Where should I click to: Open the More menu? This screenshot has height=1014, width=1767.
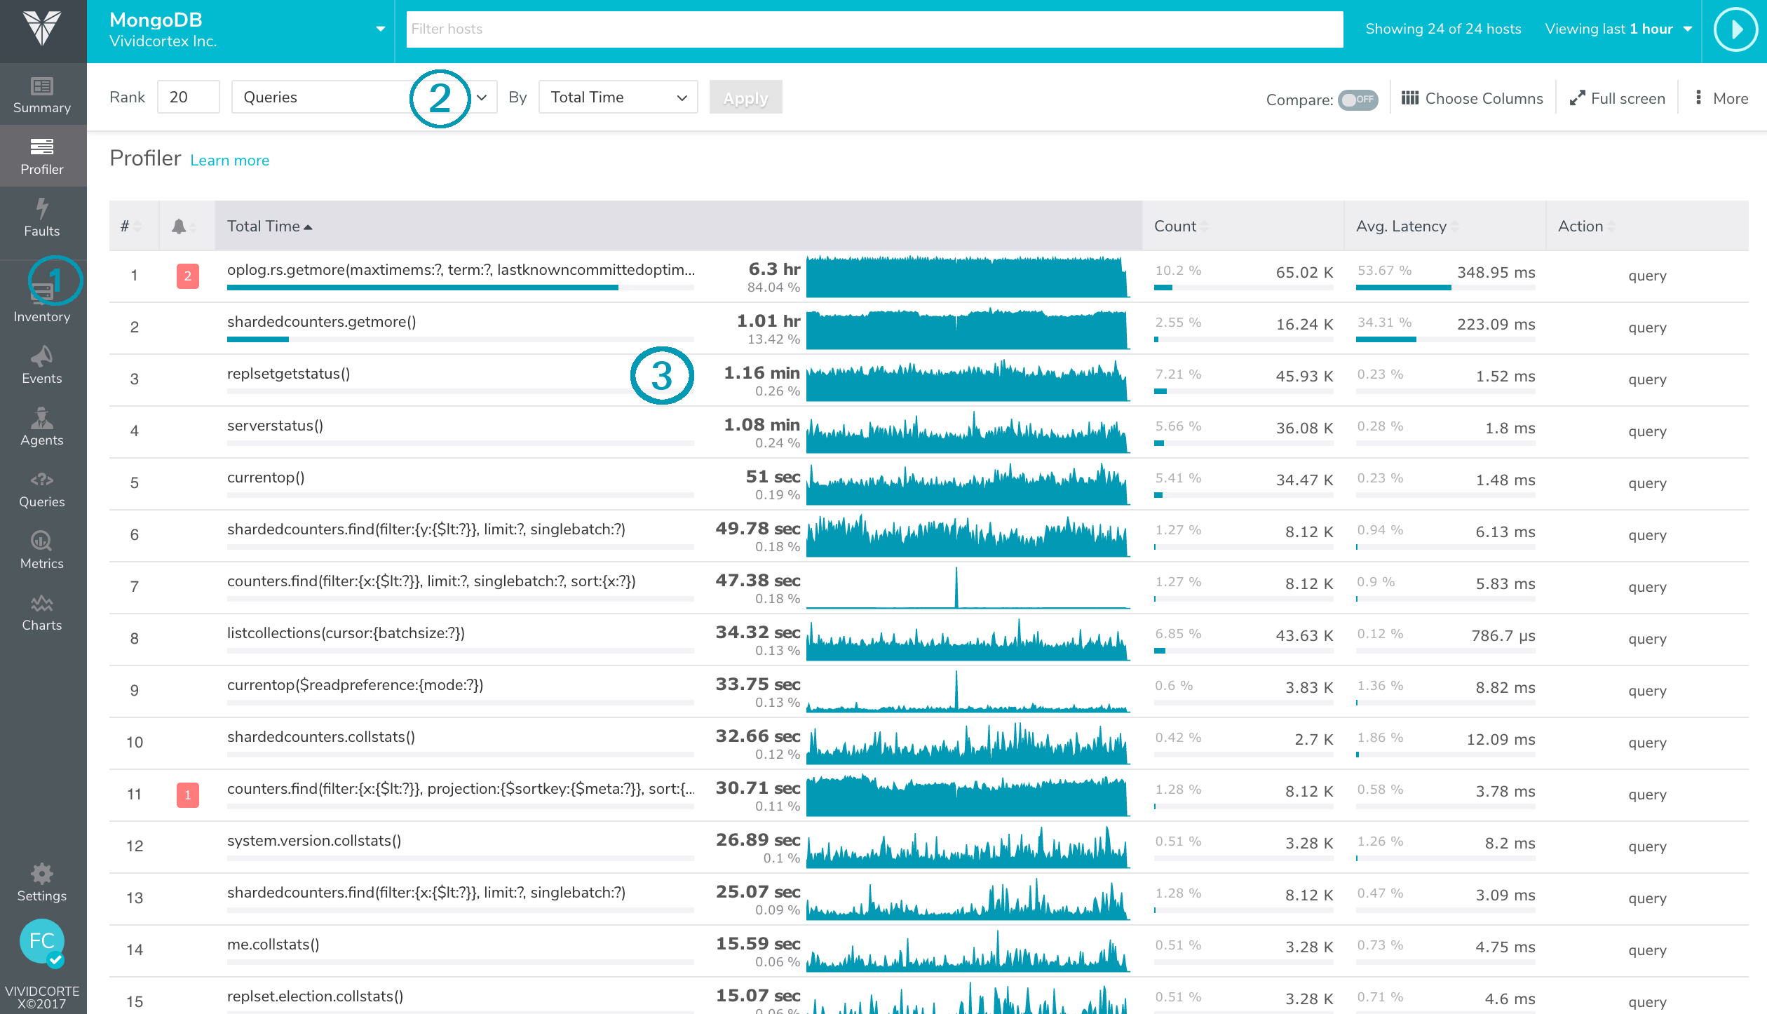[1721, 98]
